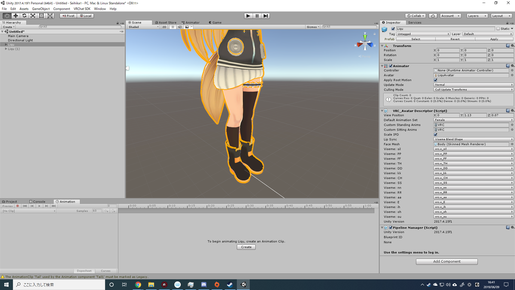The width and height of the screenshot is (515, 290).
Task: Click Create to make an Animation Clip
Action: (x=246, y=247)
